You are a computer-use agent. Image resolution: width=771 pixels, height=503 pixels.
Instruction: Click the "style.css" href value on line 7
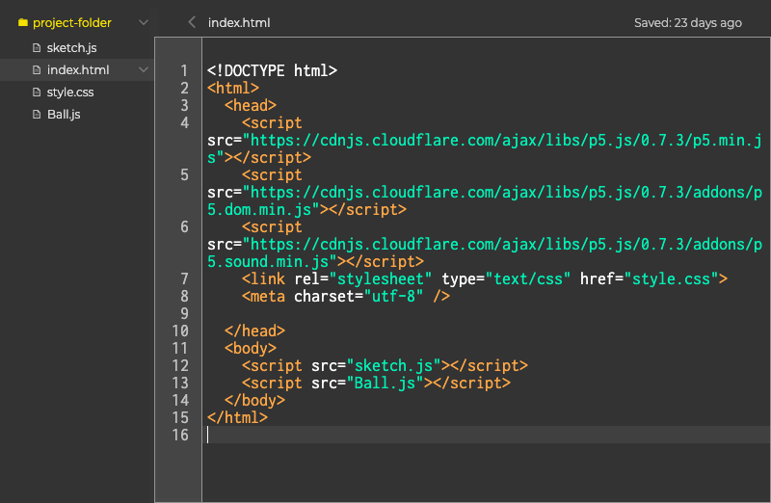point(671,279)
